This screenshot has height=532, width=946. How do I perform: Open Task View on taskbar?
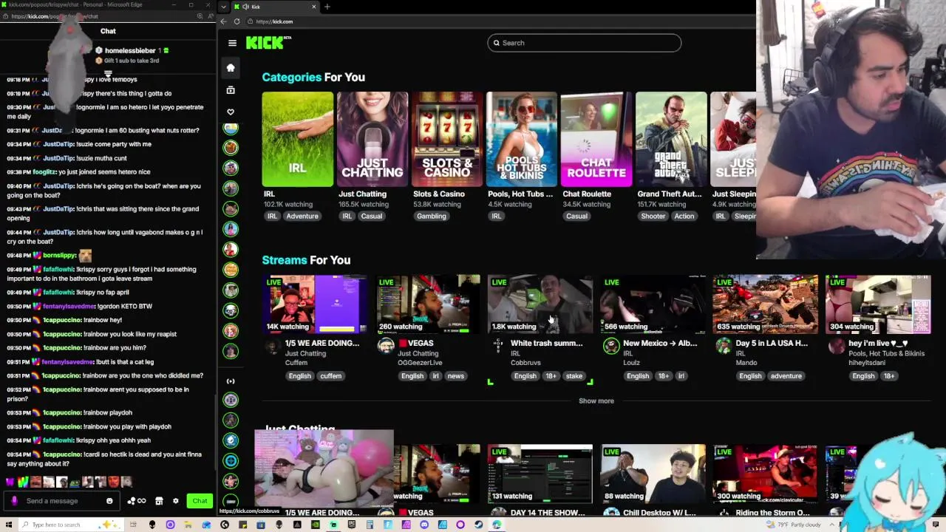pyautogui.click(x=134, y=525)
